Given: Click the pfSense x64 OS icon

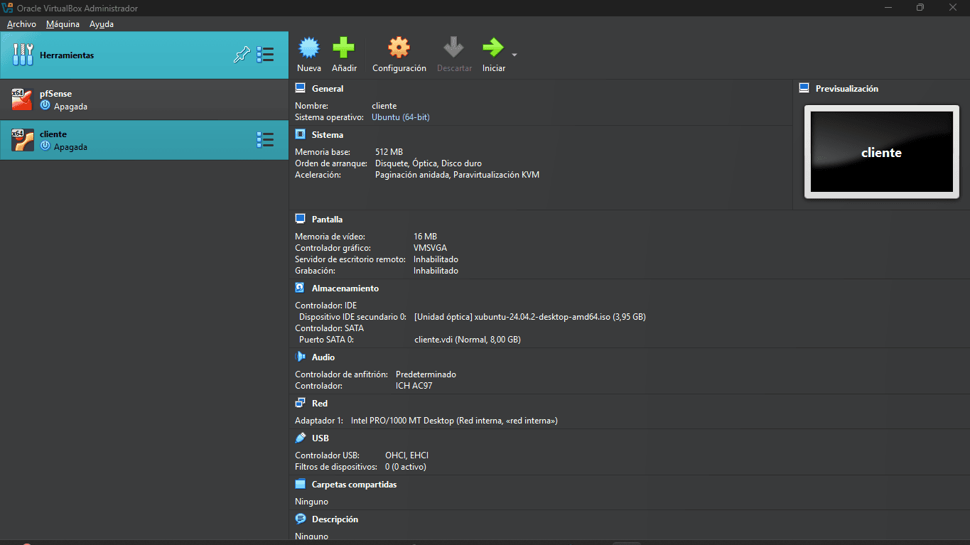Looking at the screenshot, I should click(x=23, y=99).
